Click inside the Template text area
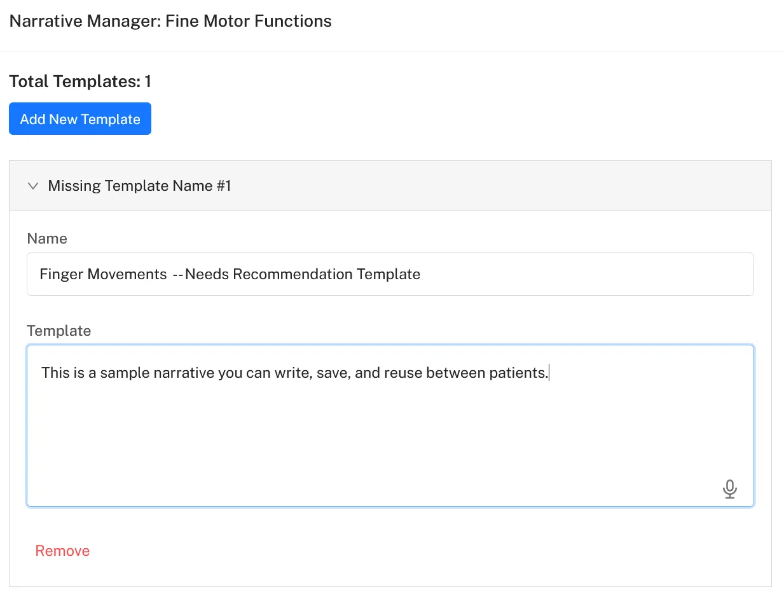The image size is (784, 594). point(390,425)
